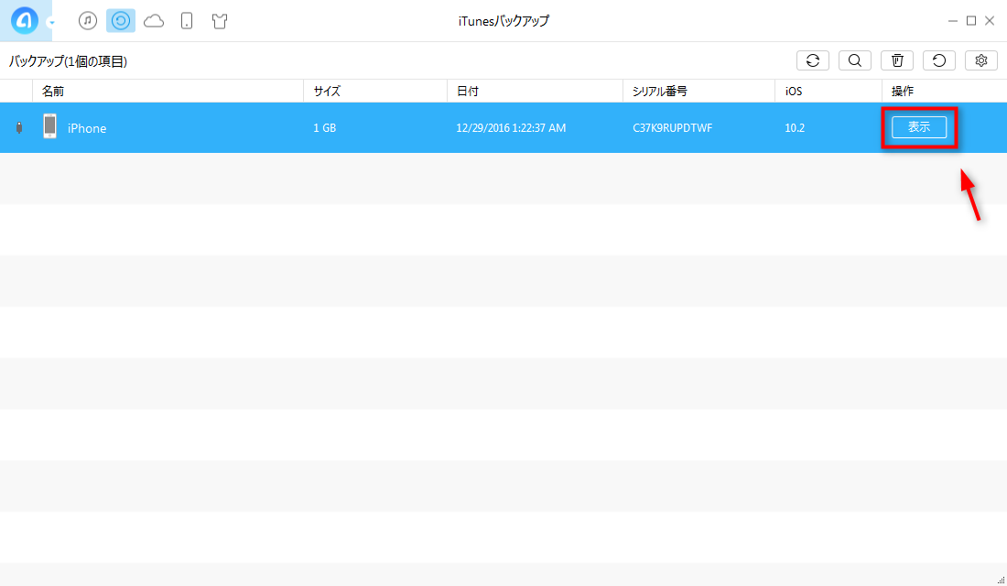The width and height of the screenshot is (1007, 586).
Task: Open the iTunes Library music icon
Action: (x=88, y=20)
